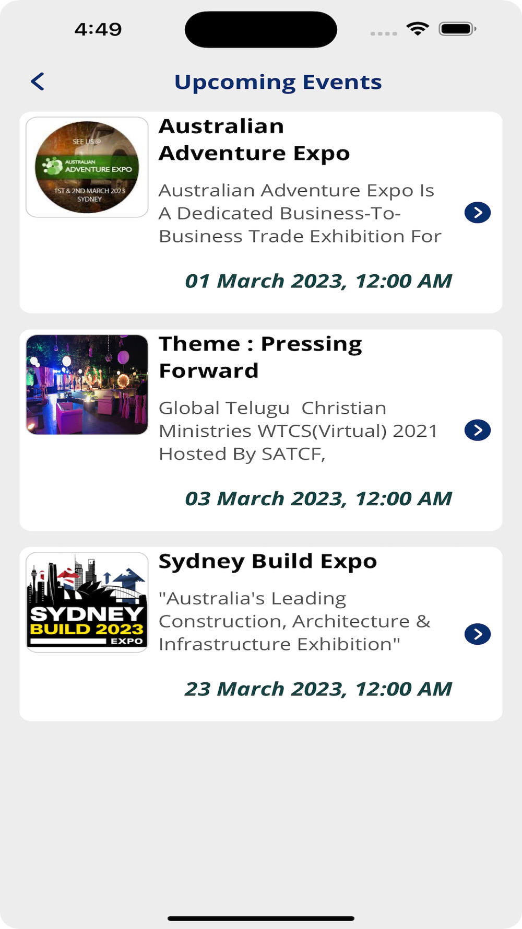The image size is (522, 929).
Task: Open Australian Adventure Expo arrow button
Action: [x=477, y=213]
